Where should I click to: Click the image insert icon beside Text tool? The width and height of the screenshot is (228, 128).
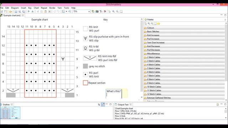click(x=97, y=11)
